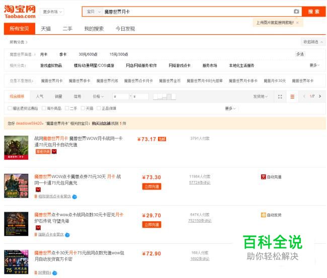Open 游戏虚拟物品 category
Image resolution: width=327 pixels, height=278 pixels.
(51, 65)
